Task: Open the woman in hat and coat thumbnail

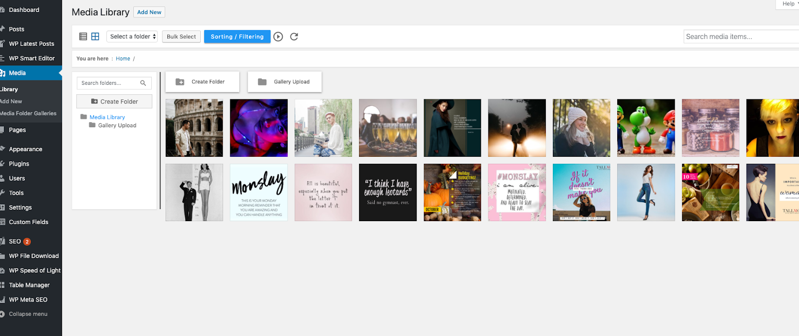Action: pyautogui.click(x=452, y=128)
